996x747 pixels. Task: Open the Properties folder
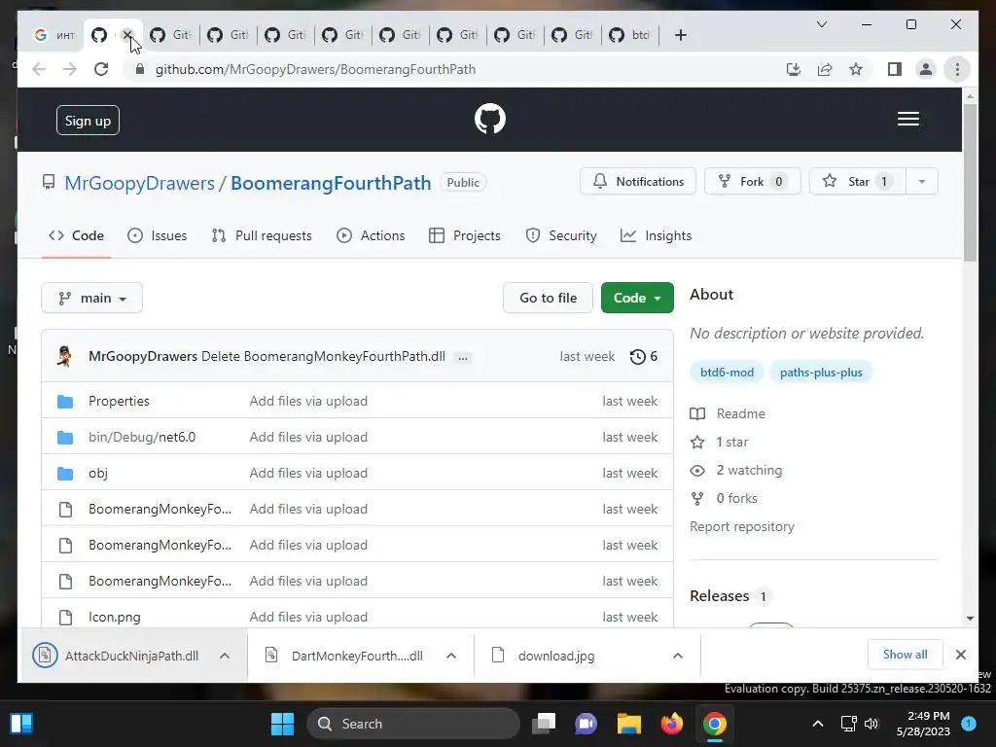119,401
